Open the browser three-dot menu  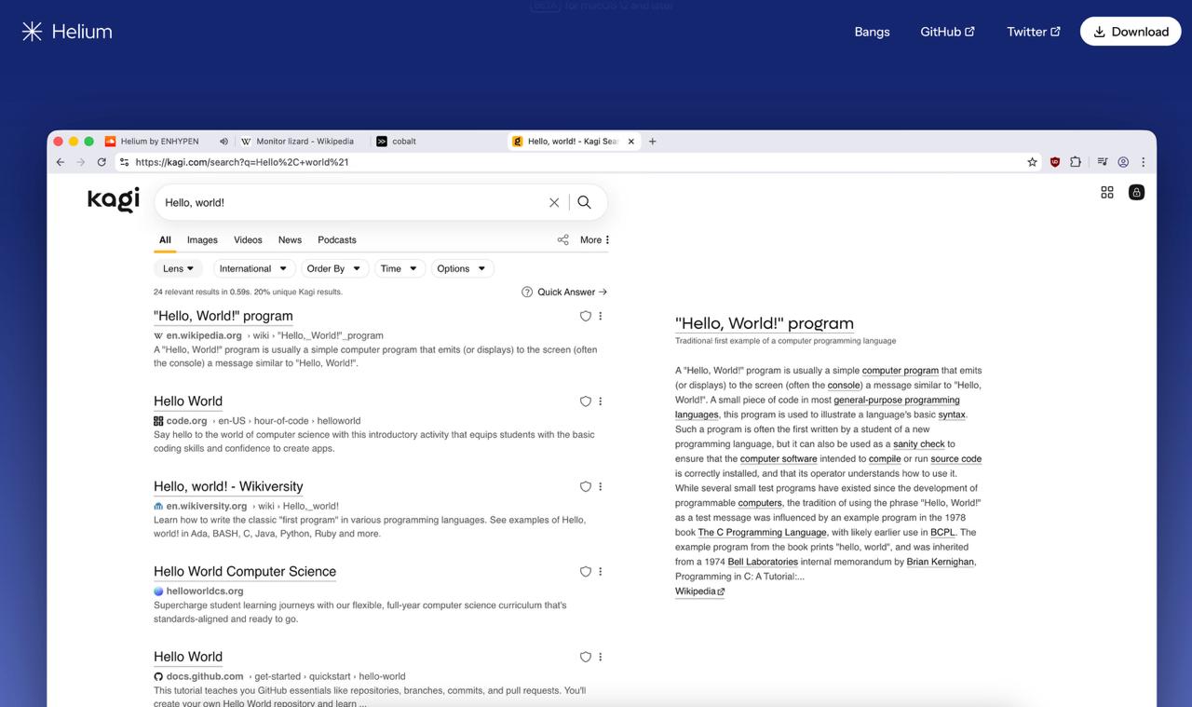pyautogui.click(x=1143, y=162)
